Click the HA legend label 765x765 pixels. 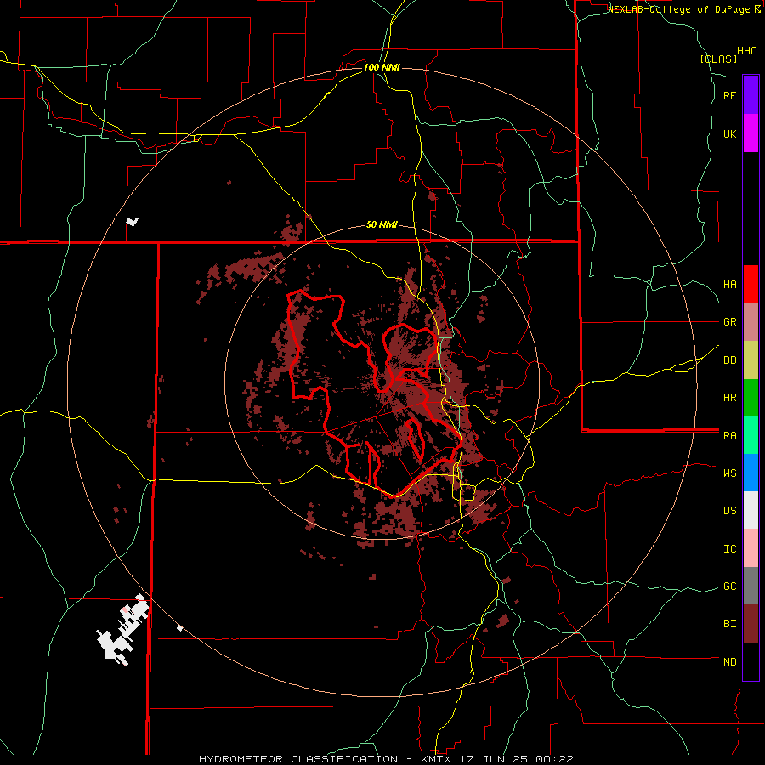point(730,285)
